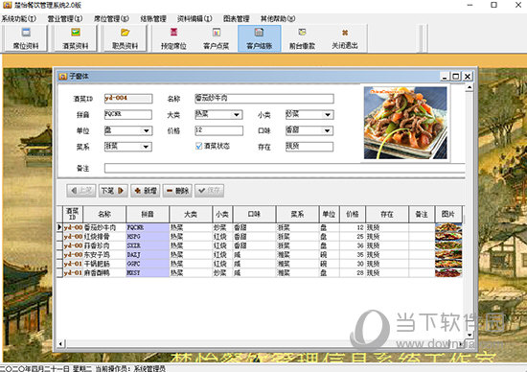527x372 pixels.
Task: Click the 价格 field showing 12
Action: point(218,130)
